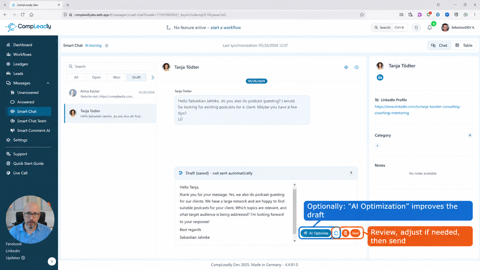Click the CompLeadly logo
Viewport: 480px width, 270px height.
point(28,27)
